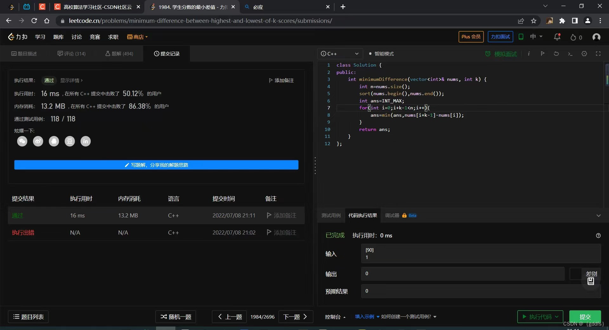Click the help question mark icon in results
Screen dimensions: 609x330
598,236
